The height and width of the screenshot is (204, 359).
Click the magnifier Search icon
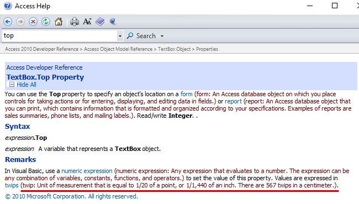click(x=130, y=35)
